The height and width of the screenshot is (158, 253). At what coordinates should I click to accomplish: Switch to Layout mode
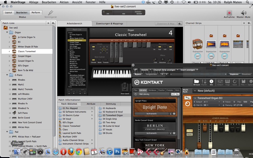(8, 12)
